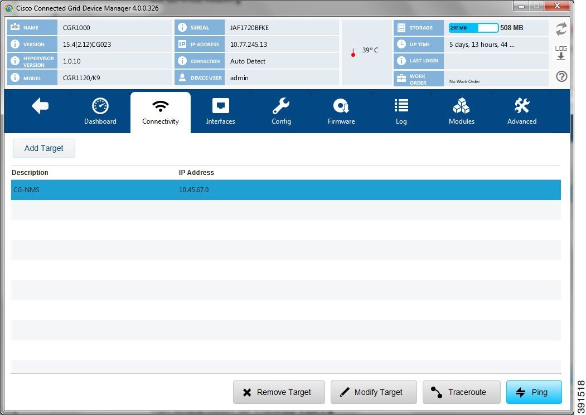Click the serial number JAF1720BFKE
The image size is (586, 415).
249,28
